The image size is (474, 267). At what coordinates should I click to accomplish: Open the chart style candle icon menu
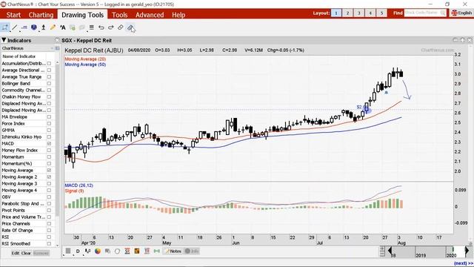point(87,251)
